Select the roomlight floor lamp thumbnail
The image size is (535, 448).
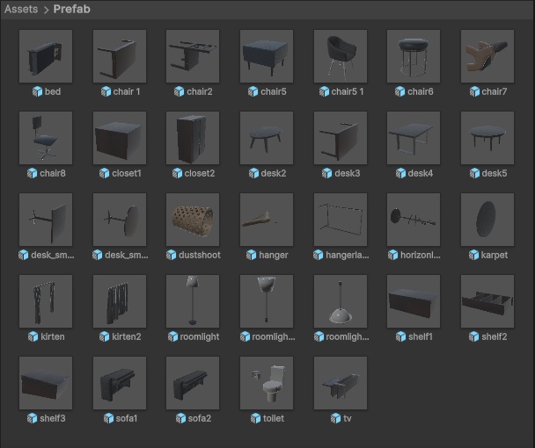point(193,301)
